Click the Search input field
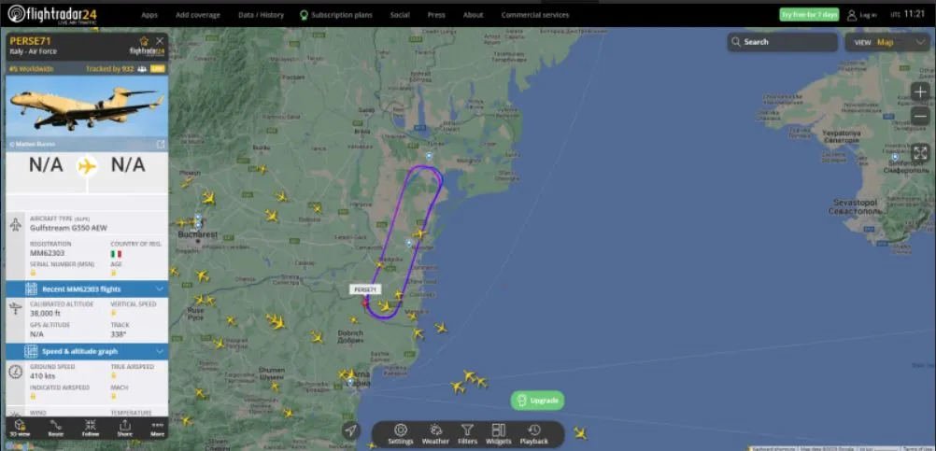This screenshot has height=451, width=936. coord(782,42)
